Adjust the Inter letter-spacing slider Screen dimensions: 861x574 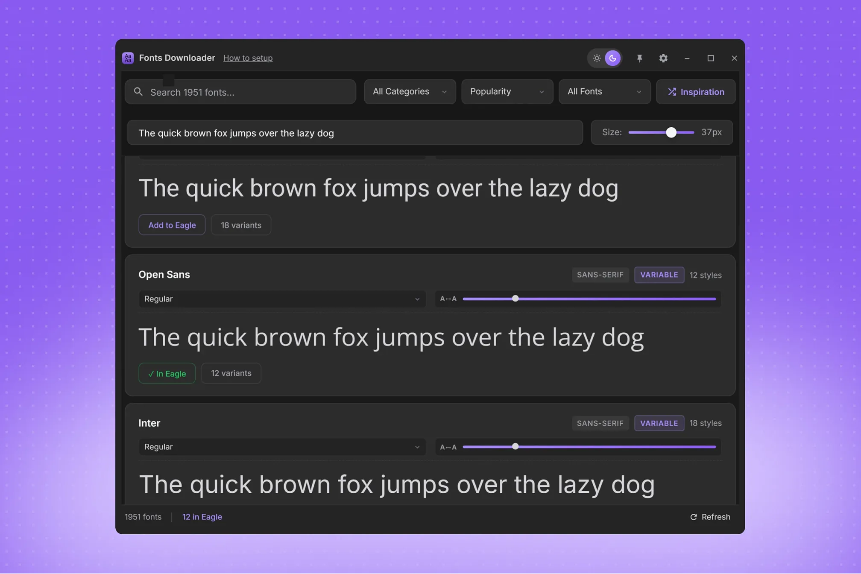(589, 447)
